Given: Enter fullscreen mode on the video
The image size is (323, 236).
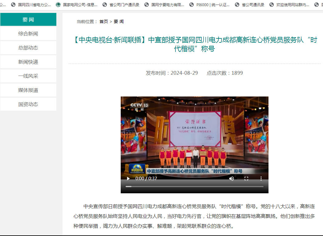Looking at the screenshot, I should click(246, 179).
